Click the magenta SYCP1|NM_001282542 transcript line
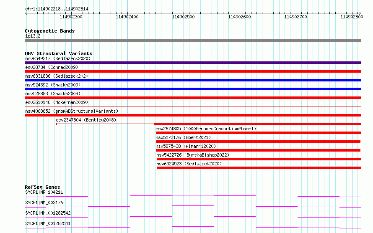This screenshot has height=233, width=373. click(193, 217)
